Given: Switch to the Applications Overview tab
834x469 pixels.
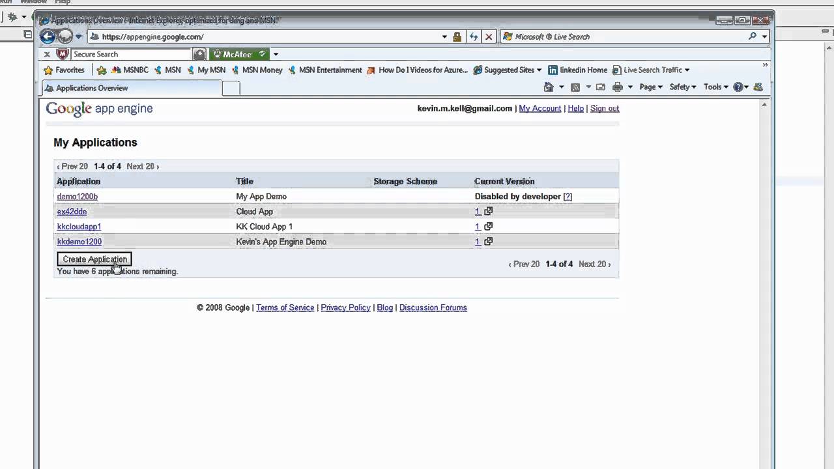Looking at the screenshot, I should (92, 88).
